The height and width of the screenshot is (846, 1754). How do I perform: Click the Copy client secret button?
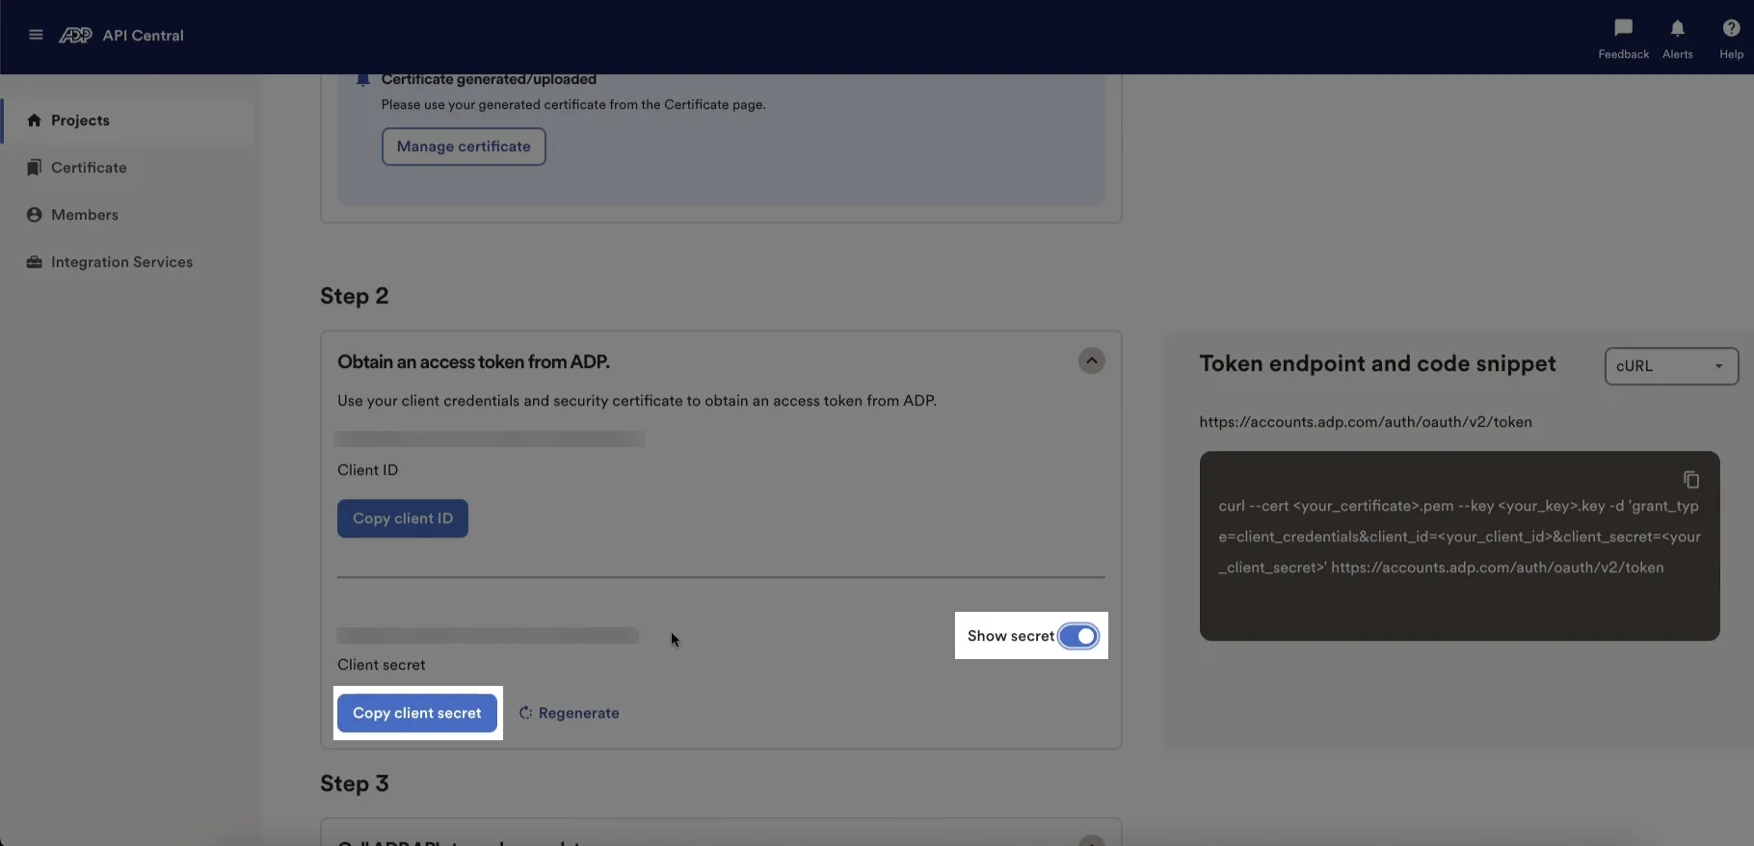(417, 713)
